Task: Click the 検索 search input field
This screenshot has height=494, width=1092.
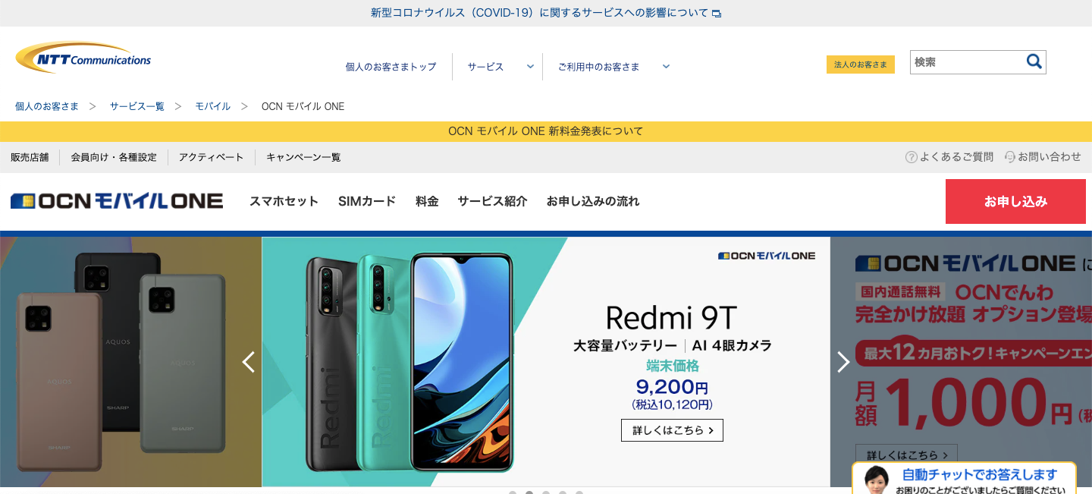Action: pos(967,62)
